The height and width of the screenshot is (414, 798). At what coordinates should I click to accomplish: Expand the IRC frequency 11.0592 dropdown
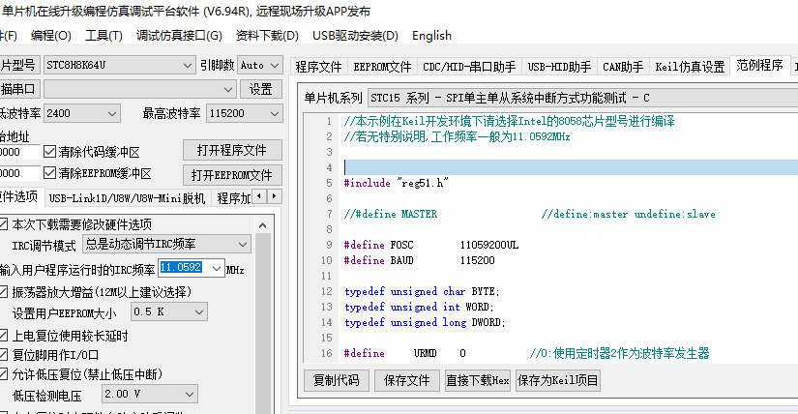click(x=217, y=268)
